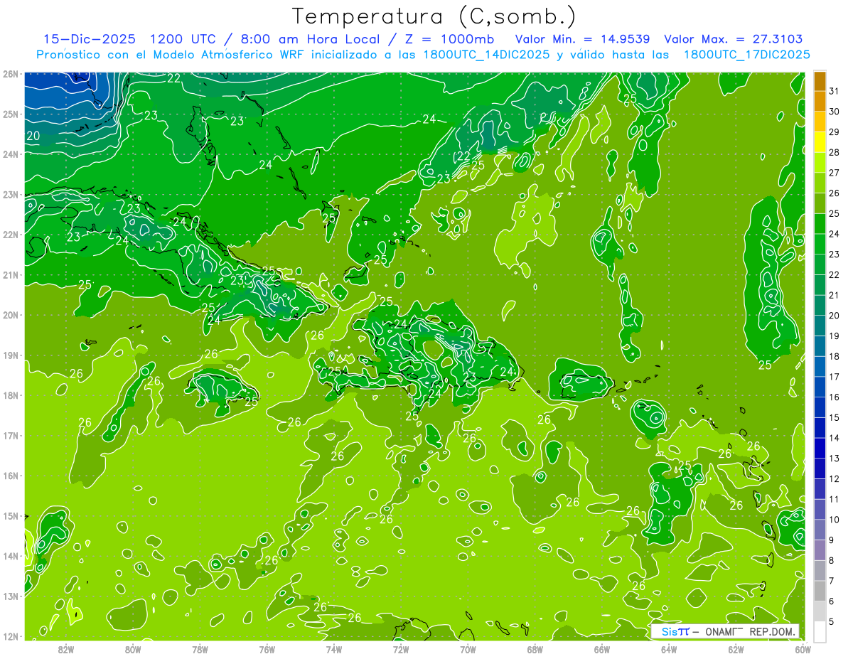Click the 'Temperatura (C,somb.)' chart title
The image size is (853, 659).
pos(434,16)
